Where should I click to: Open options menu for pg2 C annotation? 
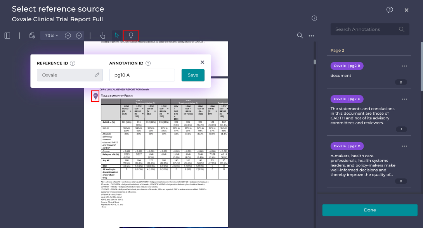pyautogui.click(x=404, y=99)
